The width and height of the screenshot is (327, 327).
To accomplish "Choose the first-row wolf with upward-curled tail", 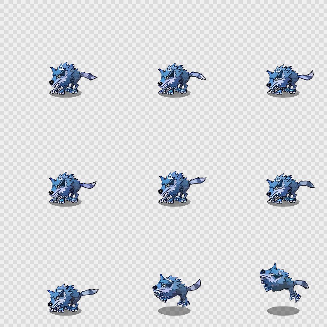I will pos(290,80).
